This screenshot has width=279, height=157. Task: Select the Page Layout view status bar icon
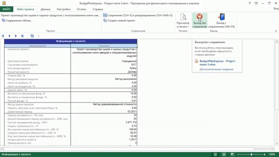pyautogui.click(x=224, y=154)
